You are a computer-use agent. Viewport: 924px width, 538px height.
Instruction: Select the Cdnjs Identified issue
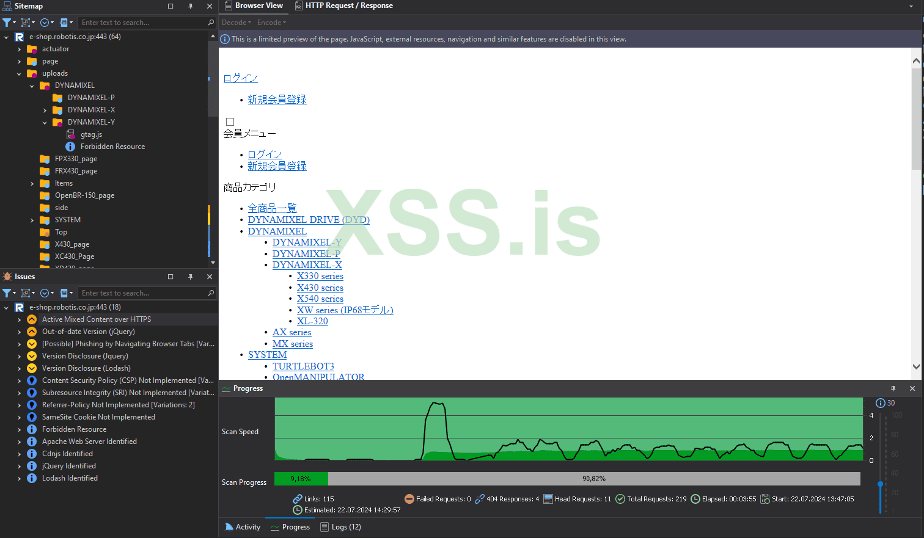[x=67, y=454]
